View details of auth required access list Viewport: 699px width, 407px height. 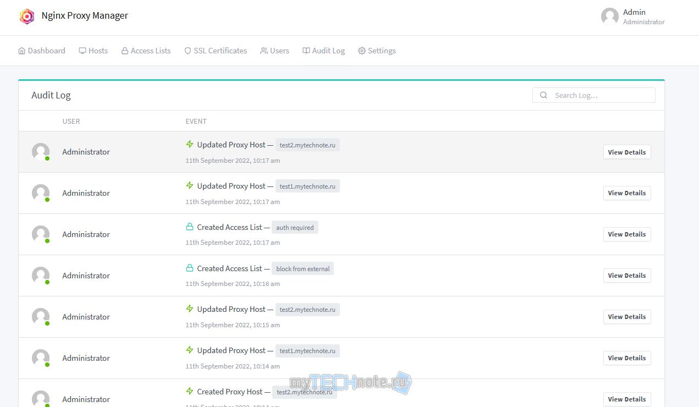pos(627,234)
